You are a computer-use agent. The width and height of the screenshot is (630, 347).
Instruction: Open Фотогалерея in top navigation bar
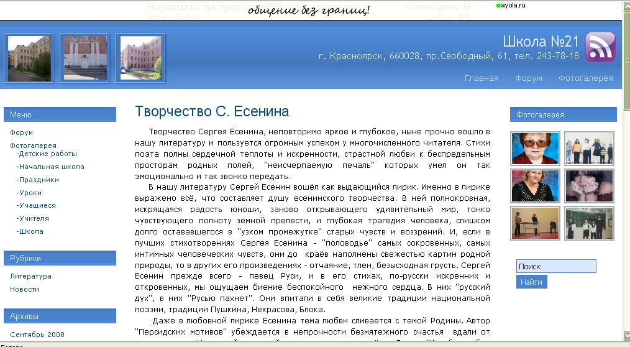585,78
